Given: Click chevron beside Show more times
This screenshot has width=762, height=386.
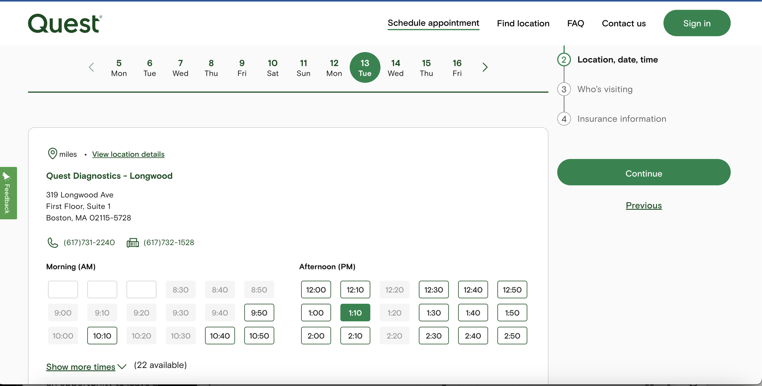Looking at the screenshot, I should point(122,367).
